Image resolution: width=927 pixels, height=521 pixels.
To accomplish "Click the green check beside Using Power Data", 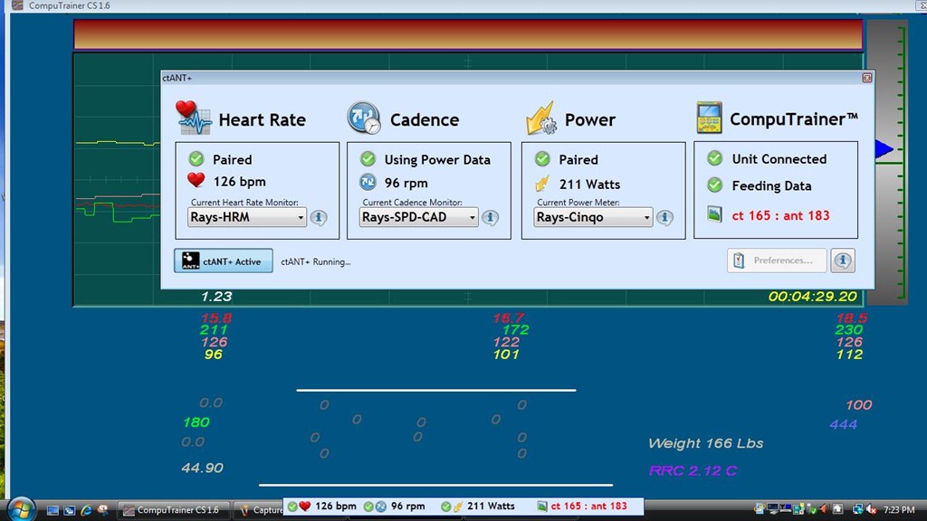I will pos(368,159).
